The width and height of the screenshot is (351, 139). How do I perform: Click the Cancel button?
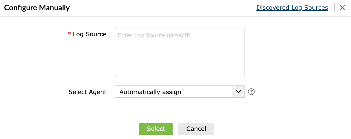[x=196, y=129]
